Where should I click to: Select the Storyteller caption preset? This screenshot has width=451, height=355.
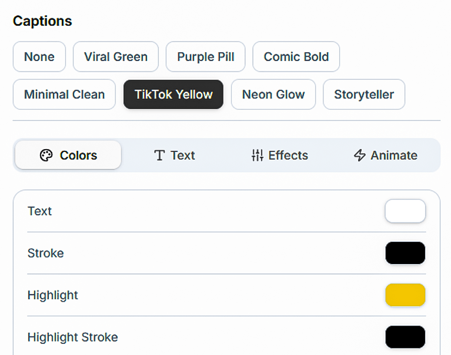click(364, 94)
